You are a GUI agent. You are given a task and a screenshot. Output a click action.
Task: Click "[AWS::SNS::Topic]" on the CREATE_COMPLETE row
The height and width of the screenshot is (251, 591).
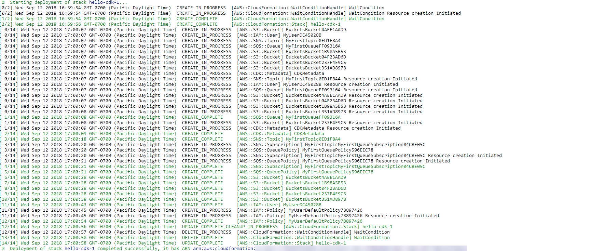click(x=260, y=139)
